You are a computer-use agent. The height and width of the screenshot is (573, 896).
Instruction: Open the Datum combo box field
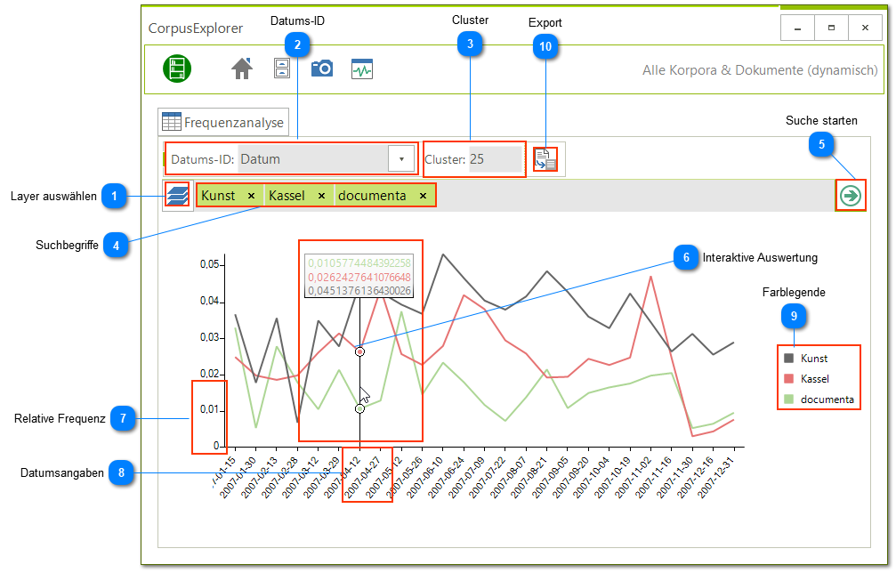[x=313, y=159]
